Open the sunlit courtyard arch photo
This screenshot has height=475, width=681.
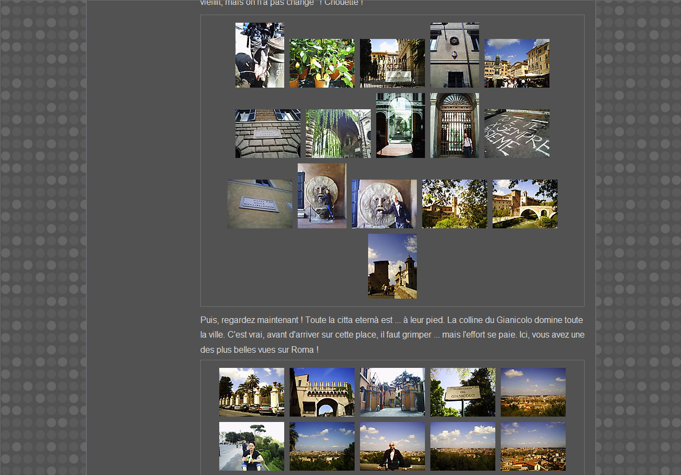click(x=400, y=126)
